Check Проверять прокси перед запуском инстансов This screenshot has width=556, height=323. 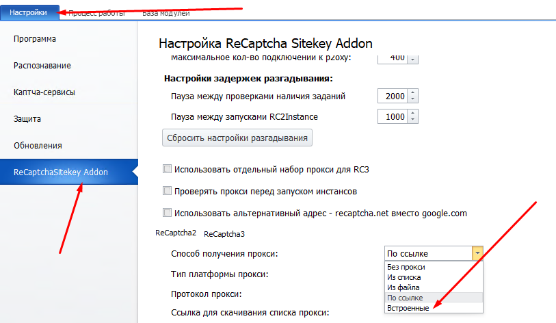pos(167,191)
